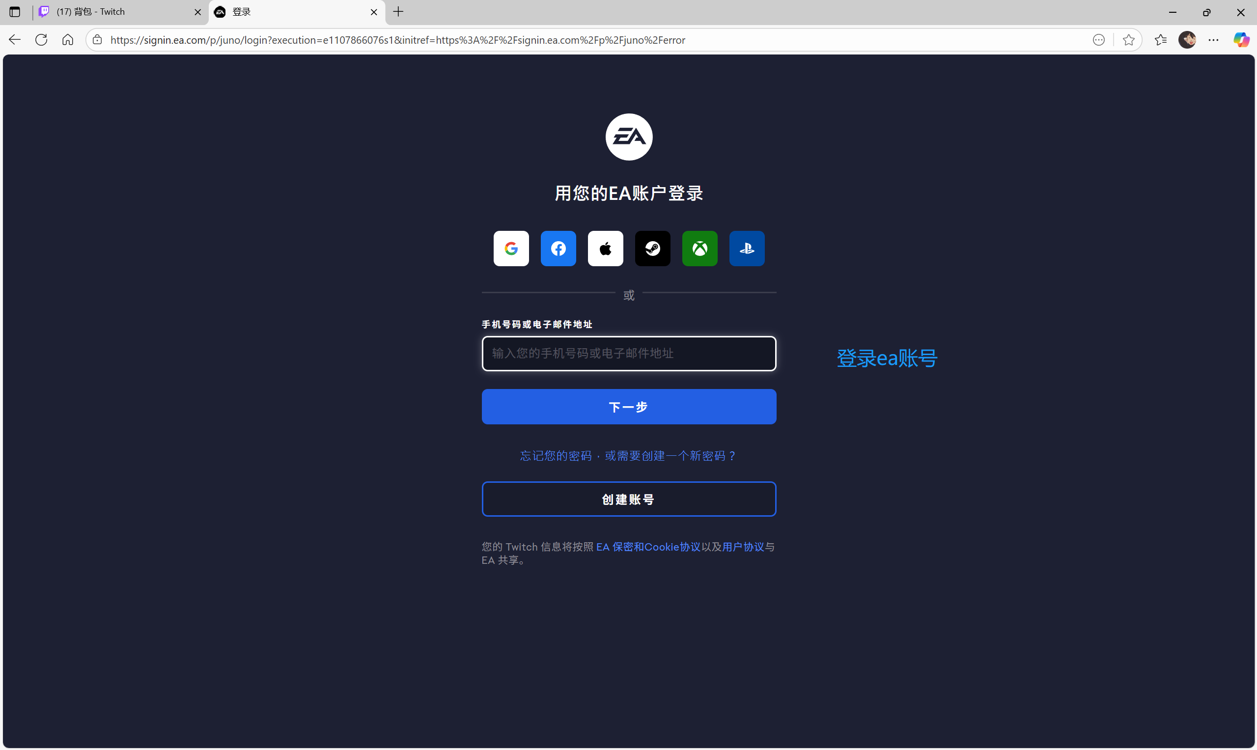Sign in with the Facebook icon
Image resolution: width=1257 pixels, height=750 pixels.
[x=558, y=248]
